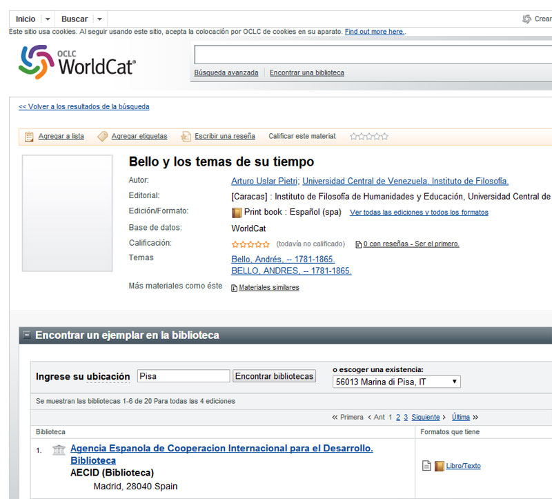Open the Buscar menu

75,19
